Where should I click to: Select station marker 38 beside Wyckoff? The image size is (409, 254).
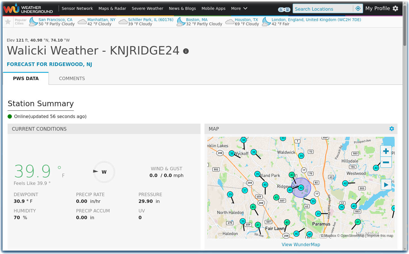pos(232,153)
